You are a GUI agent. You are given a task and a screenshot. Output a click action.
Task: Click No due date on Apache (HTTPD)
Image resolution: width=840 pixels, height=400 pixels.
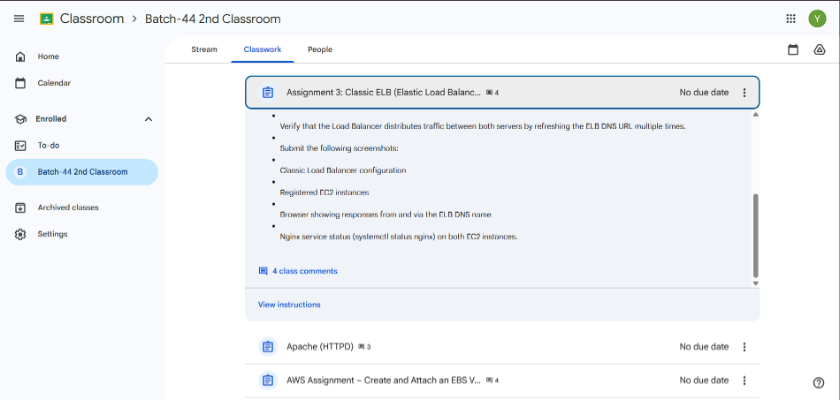[704, 346]
